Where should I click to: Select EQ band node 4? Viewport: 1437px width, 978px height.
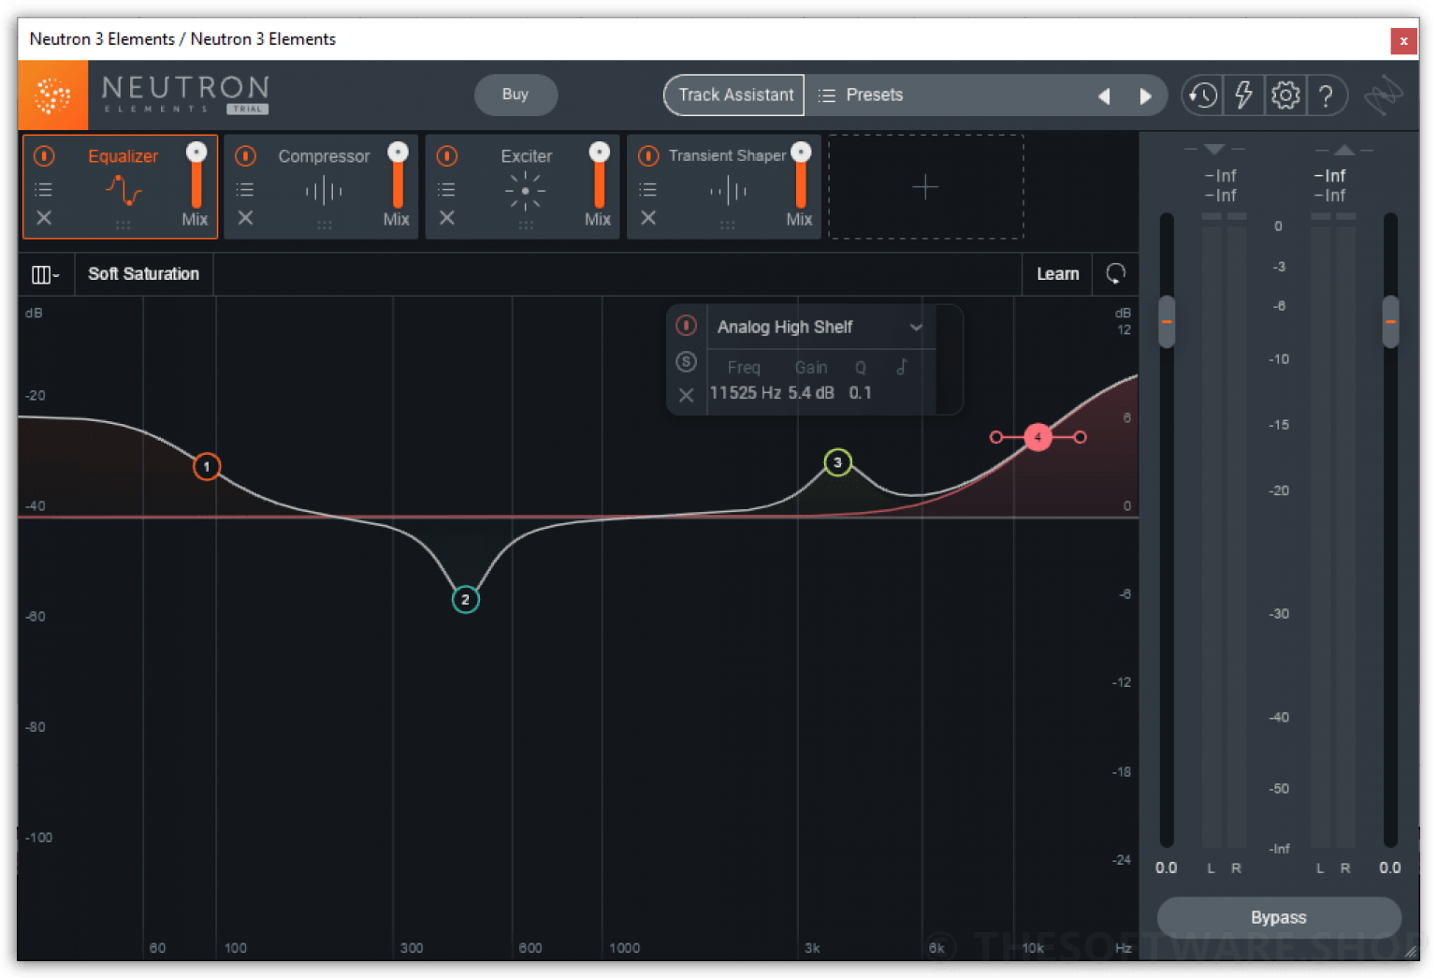pos(1038,437)
